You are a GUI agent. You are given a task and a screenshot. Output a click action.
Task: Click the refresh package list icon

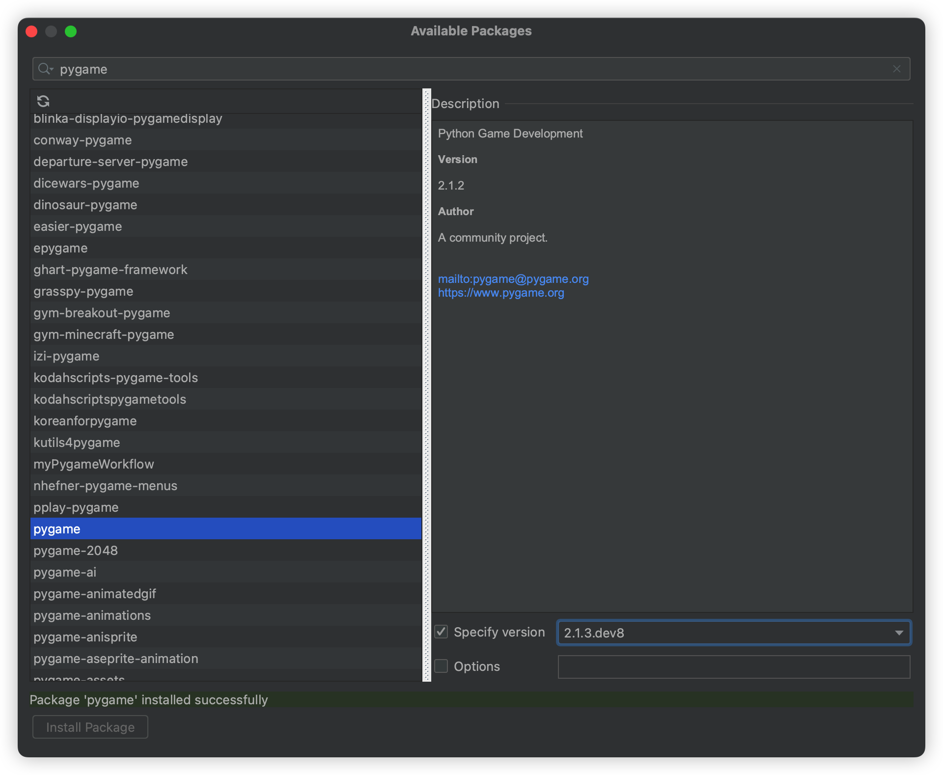(x=43, y=101)
